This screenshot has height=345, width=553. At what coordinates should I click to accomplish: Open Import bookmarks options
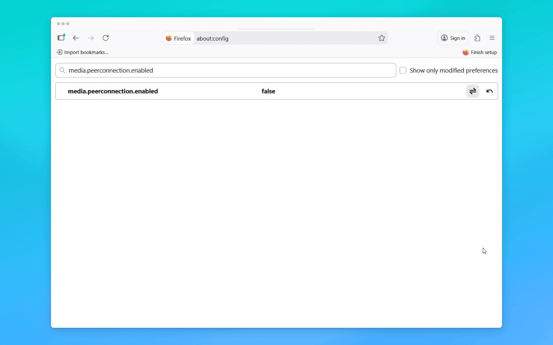coord(83,52)
